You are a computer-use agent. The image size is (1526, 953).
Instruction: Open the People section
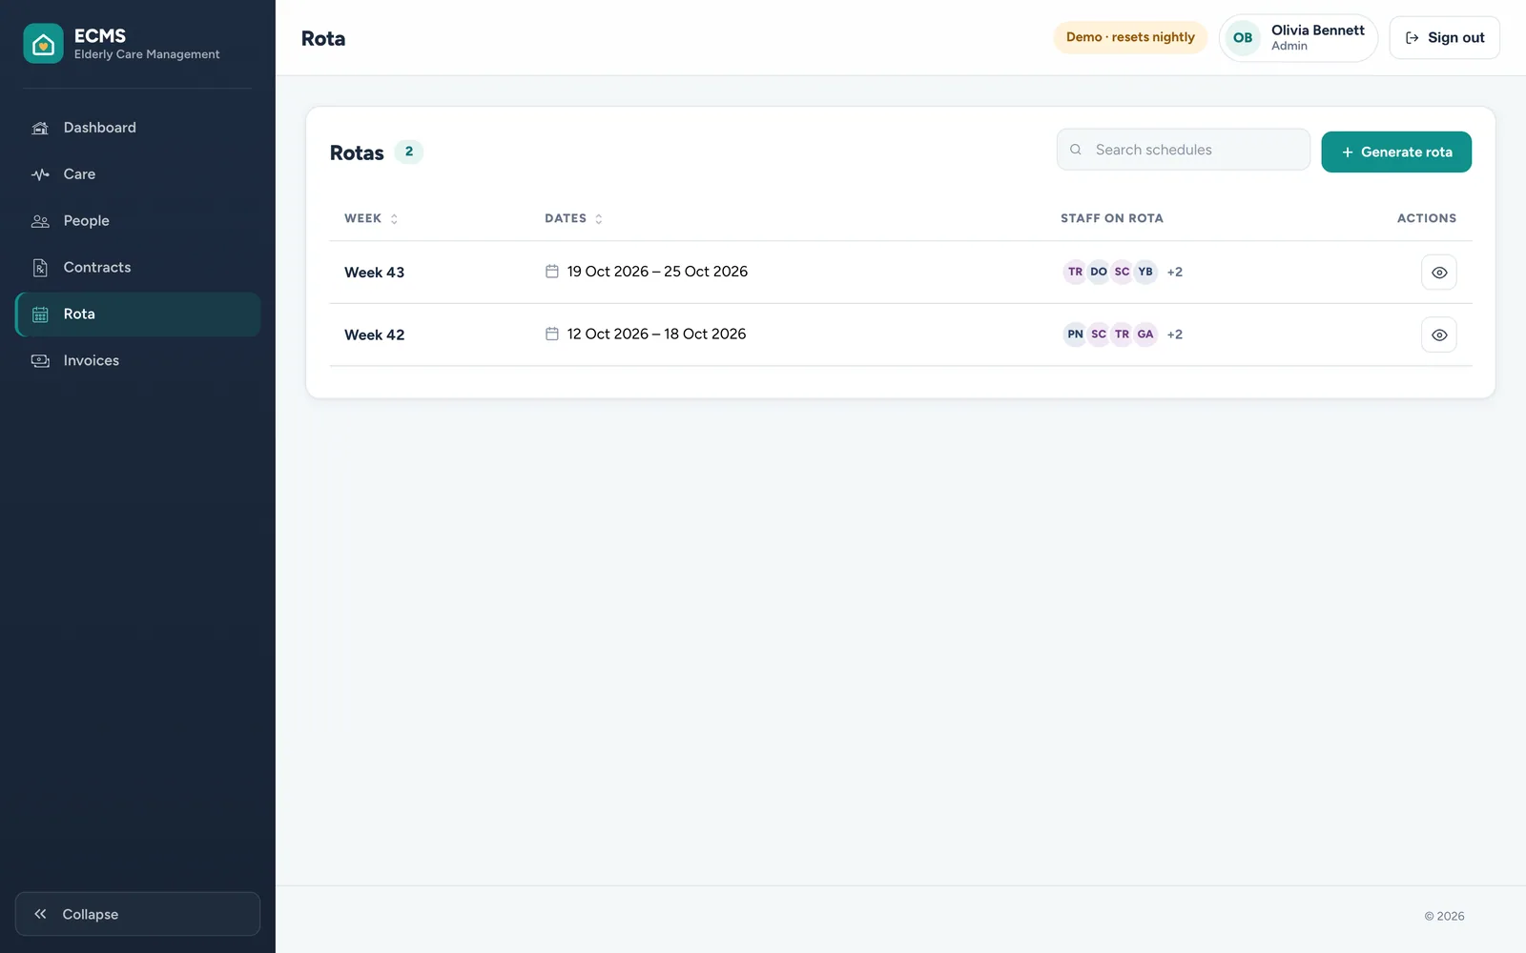click(x=137, y=221)
